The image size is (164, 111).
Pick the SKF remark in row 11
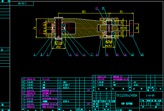89,90
